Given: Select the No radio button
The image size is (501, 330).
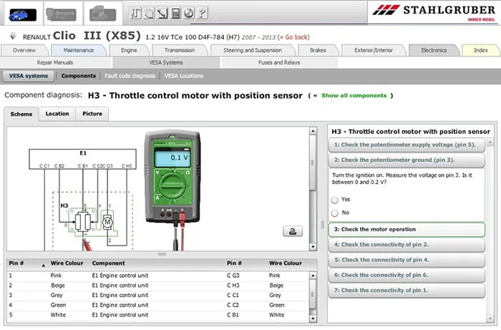Looking at the screenshot, I should (334, 213).
